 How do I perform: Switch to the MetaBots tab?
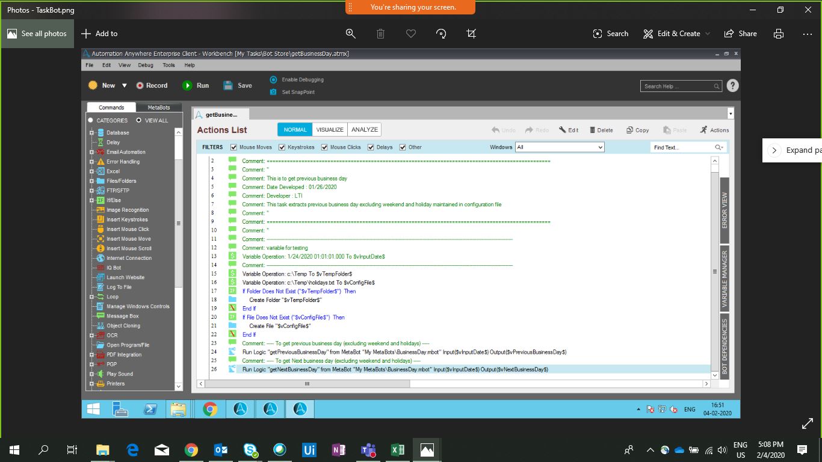click(x=159, y=108)
